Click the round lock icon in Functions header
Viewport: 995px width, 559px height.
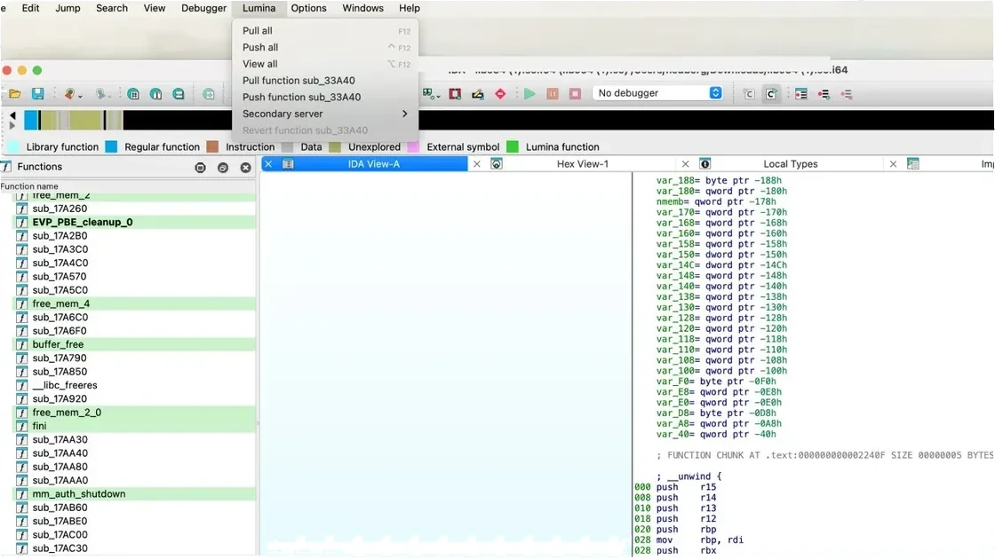point(200,168)
